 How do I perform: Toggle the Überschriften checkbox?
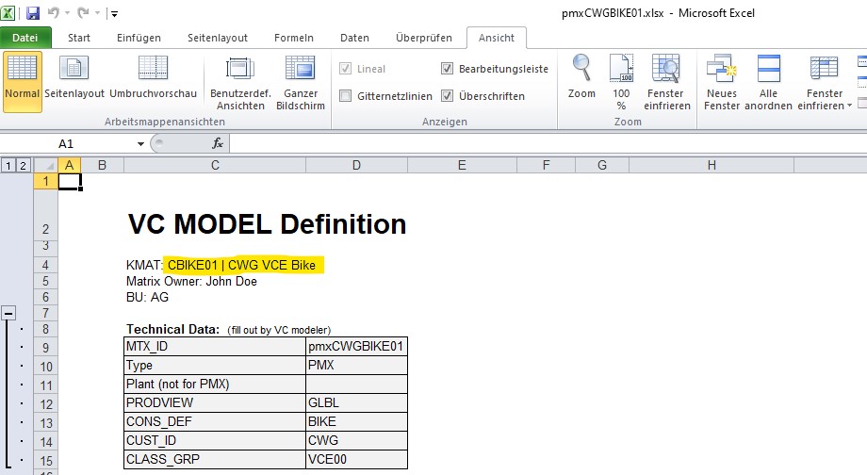click(448, 96)
